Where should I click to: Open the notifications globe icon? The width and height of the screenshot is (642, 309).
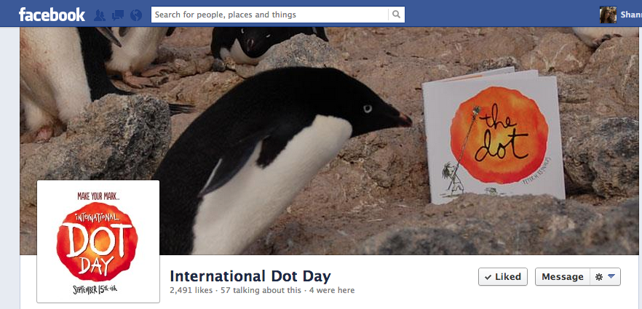136,15
